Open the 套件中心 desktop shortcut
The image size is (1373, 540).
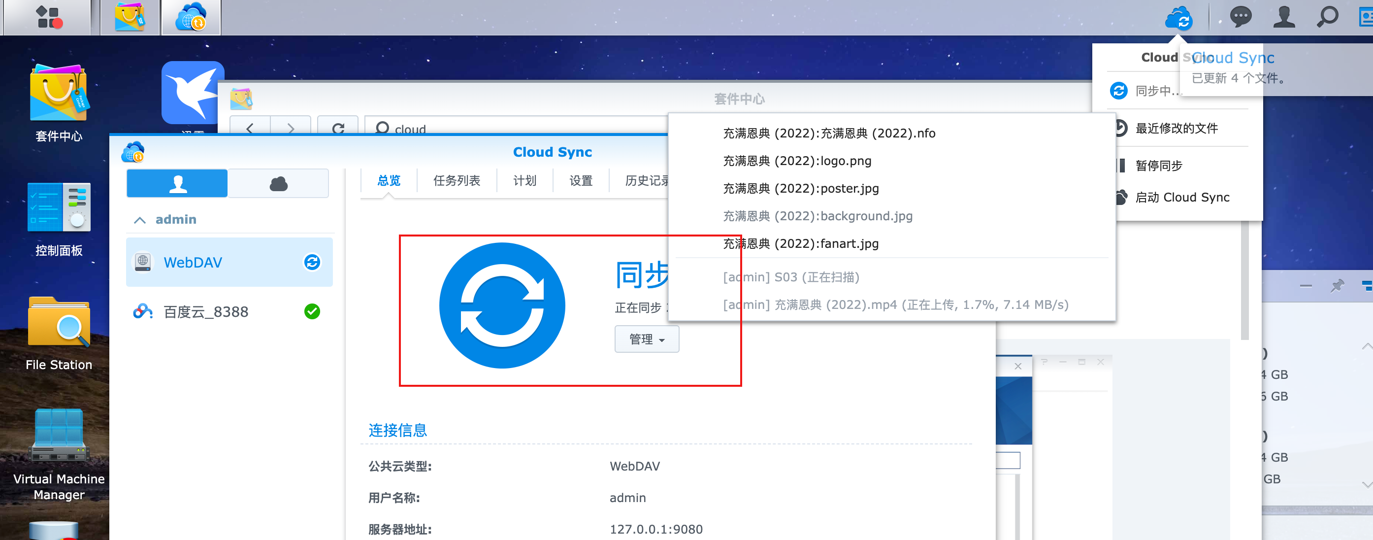pyautogui.click(x=59, y=104)
